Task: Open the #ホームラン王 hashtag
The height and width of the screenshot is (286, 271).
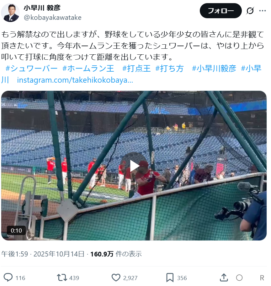Action: coord(88,69)
